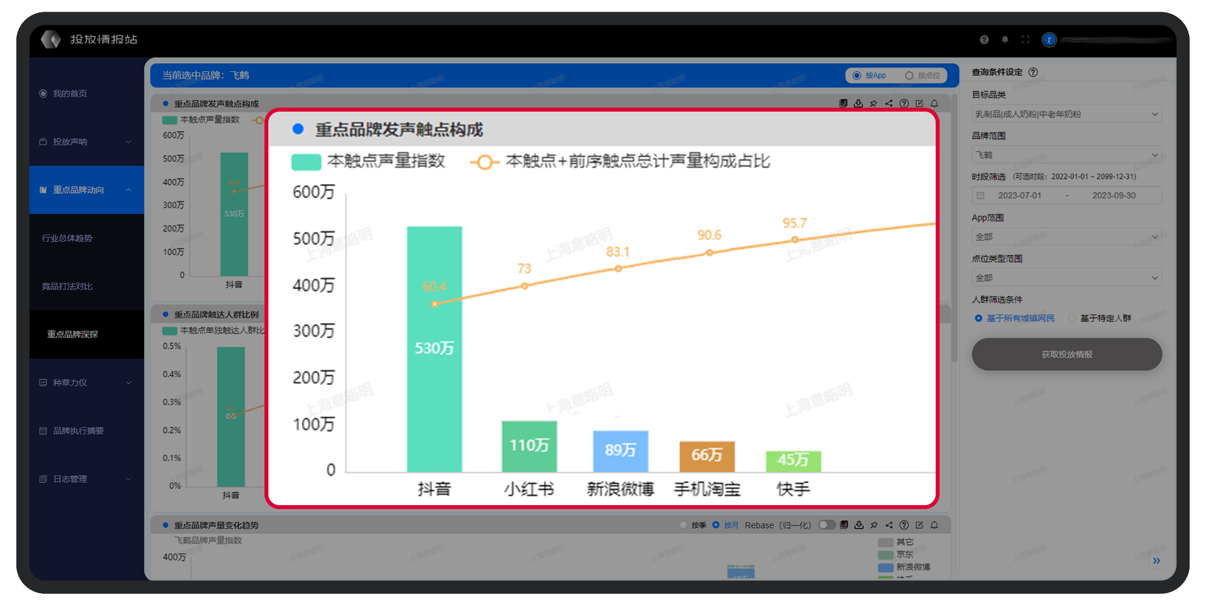
Task: Click the 飞鹤品牌声量指数 chart label
Action: click(208, 540)
